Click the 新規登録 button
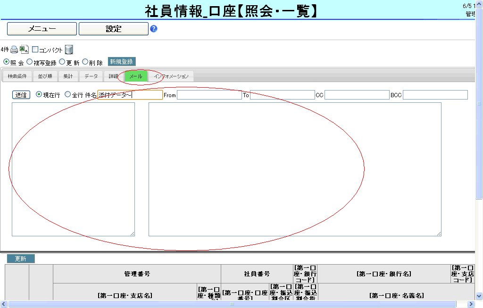483x308 pixels. click(x=121, y=62)
